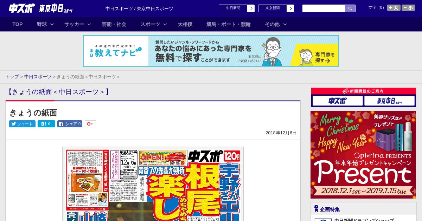
Task: Share with the Facebook シェア button
Action: (x=70, y=124)
